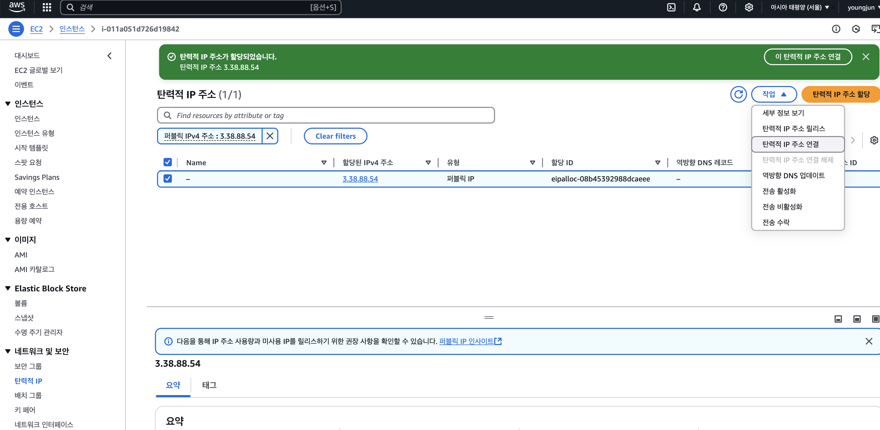Open the notifications bell

697,8
